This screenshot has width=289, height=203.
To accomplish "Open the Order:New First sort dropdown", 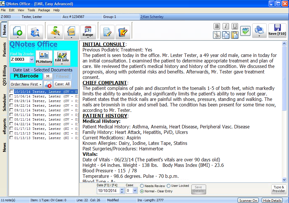I will [26, 84].
